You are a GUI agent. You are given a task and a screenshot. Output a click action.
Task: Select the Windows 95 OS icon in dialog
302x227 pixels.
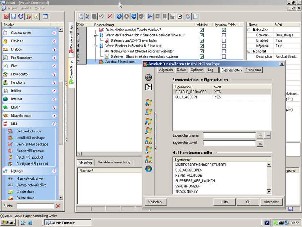click(148, 102)
